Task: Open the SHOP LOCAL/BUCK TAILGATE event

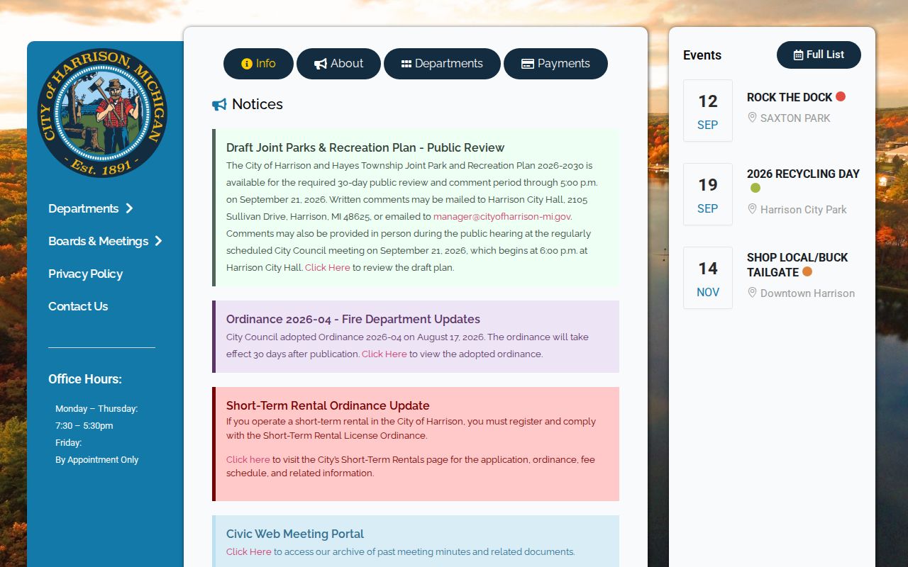Action: pyautogui.click(x=797, y=264)
